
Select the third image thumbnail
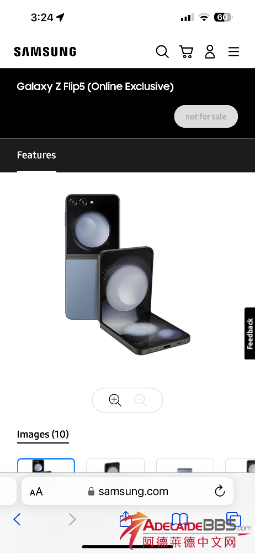[x=185, y=466]
